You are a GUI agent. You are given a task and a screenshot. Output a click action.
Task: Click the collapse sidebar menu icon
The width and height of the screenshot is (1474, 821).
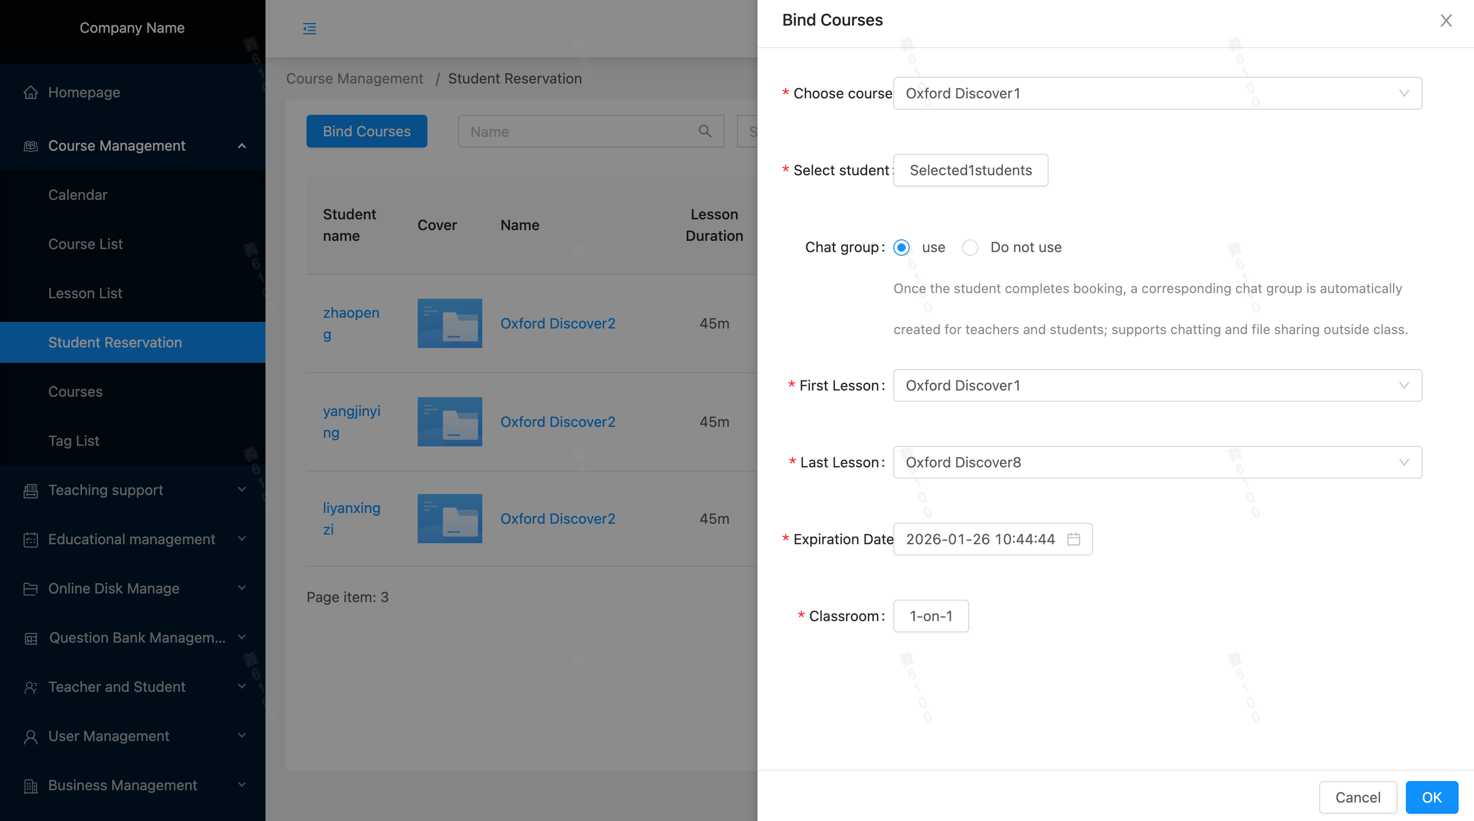(x=309, y=28)
